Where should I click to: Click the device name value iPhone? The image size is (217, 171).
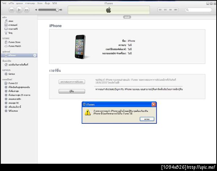tap(131, 41)
